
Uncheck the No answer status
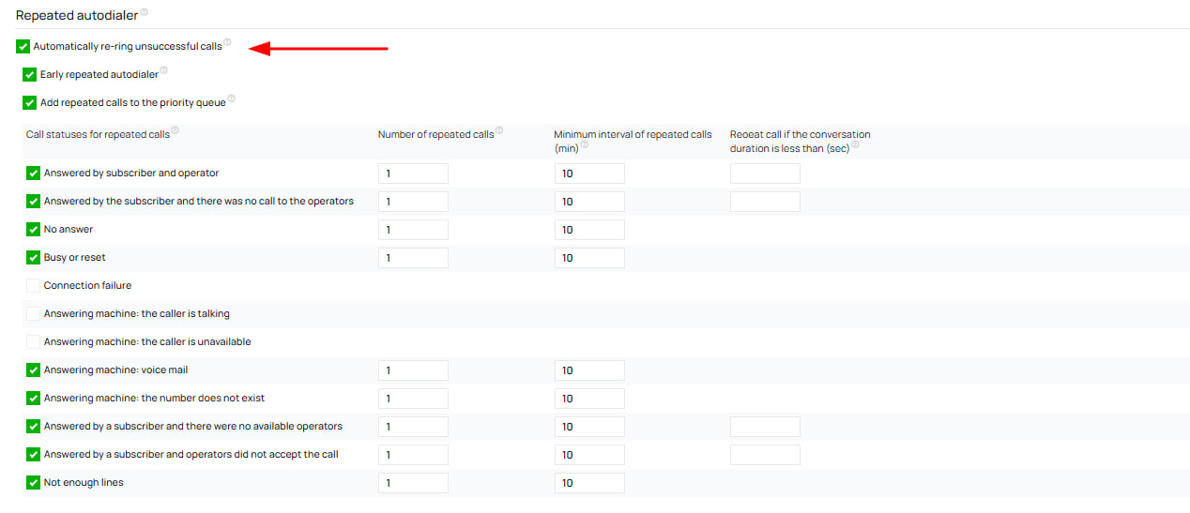click(x=34, y=230)
